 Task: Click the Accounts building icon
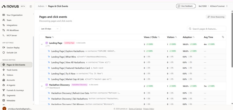(4, 80)
